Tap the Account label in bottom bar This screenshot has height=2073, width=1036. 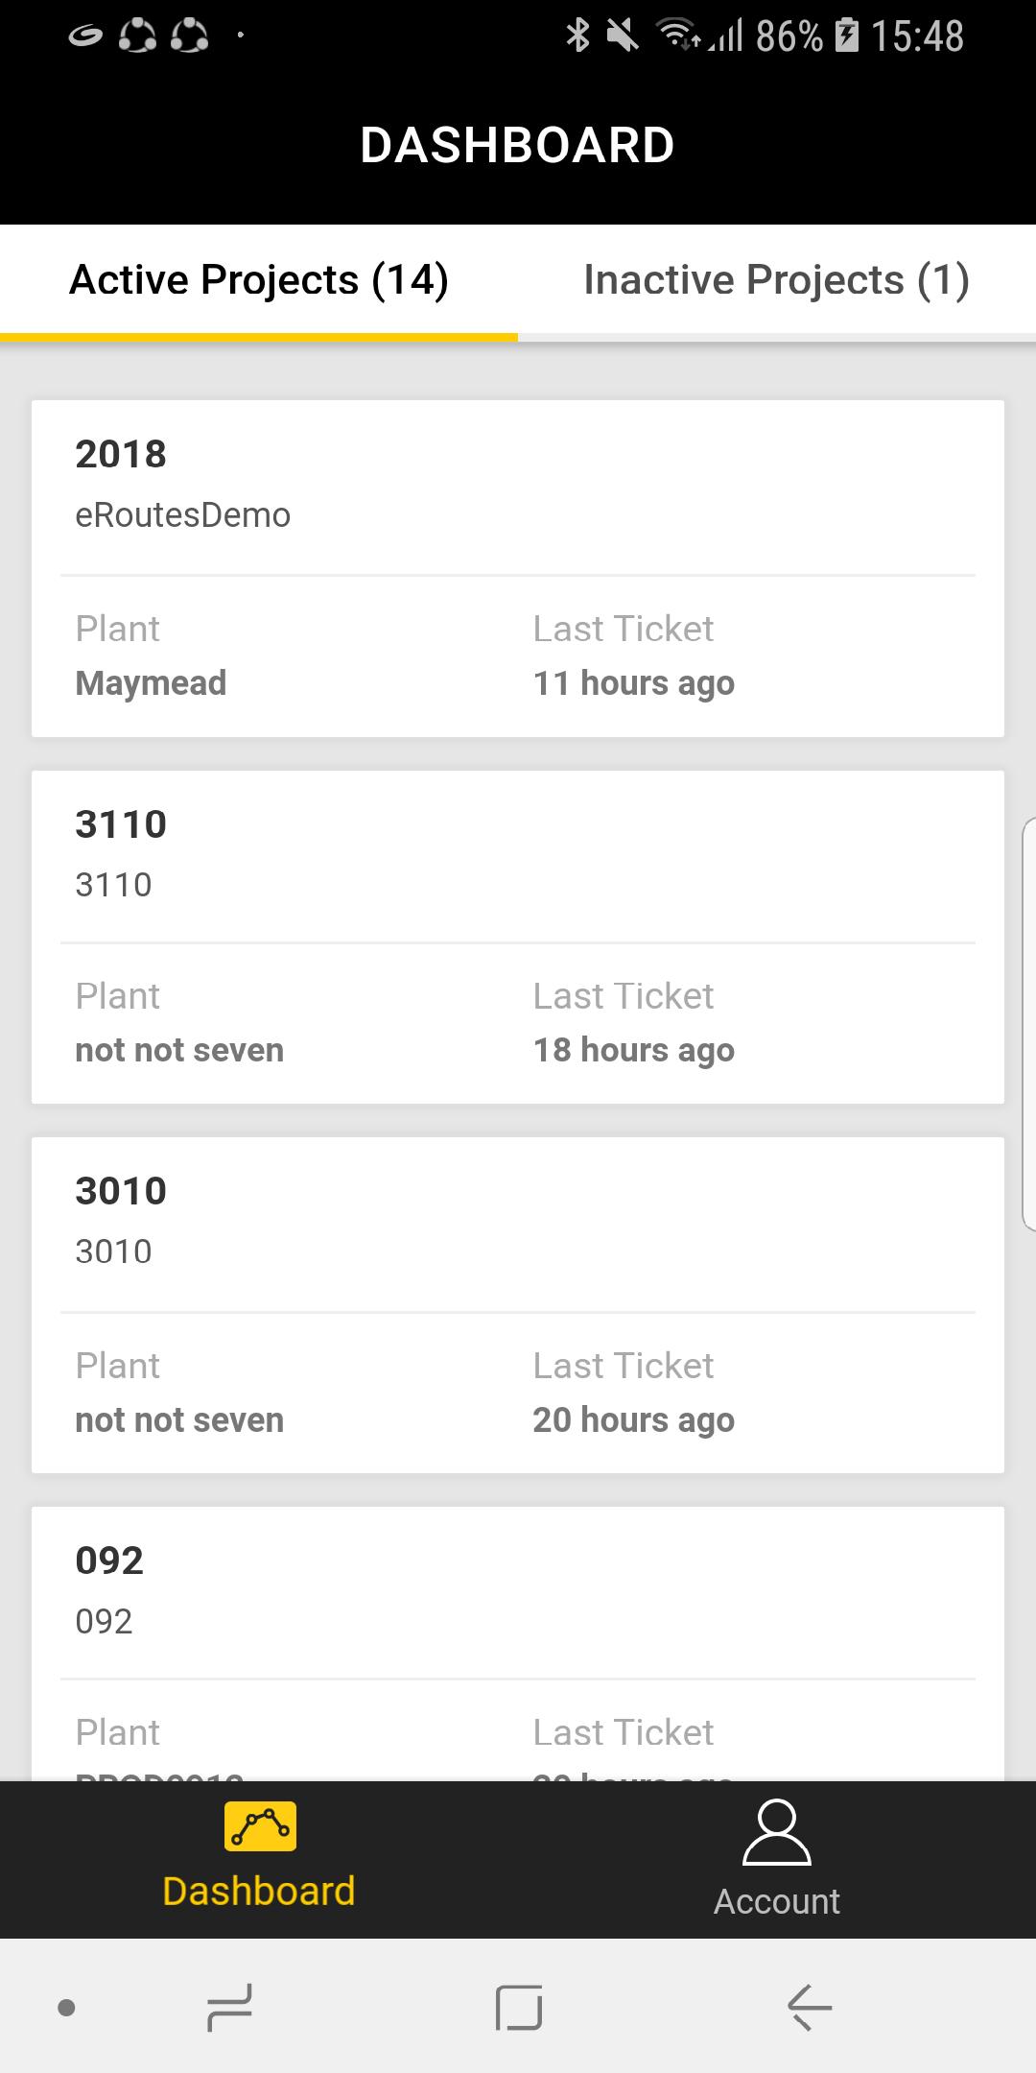pos(777,1901)
